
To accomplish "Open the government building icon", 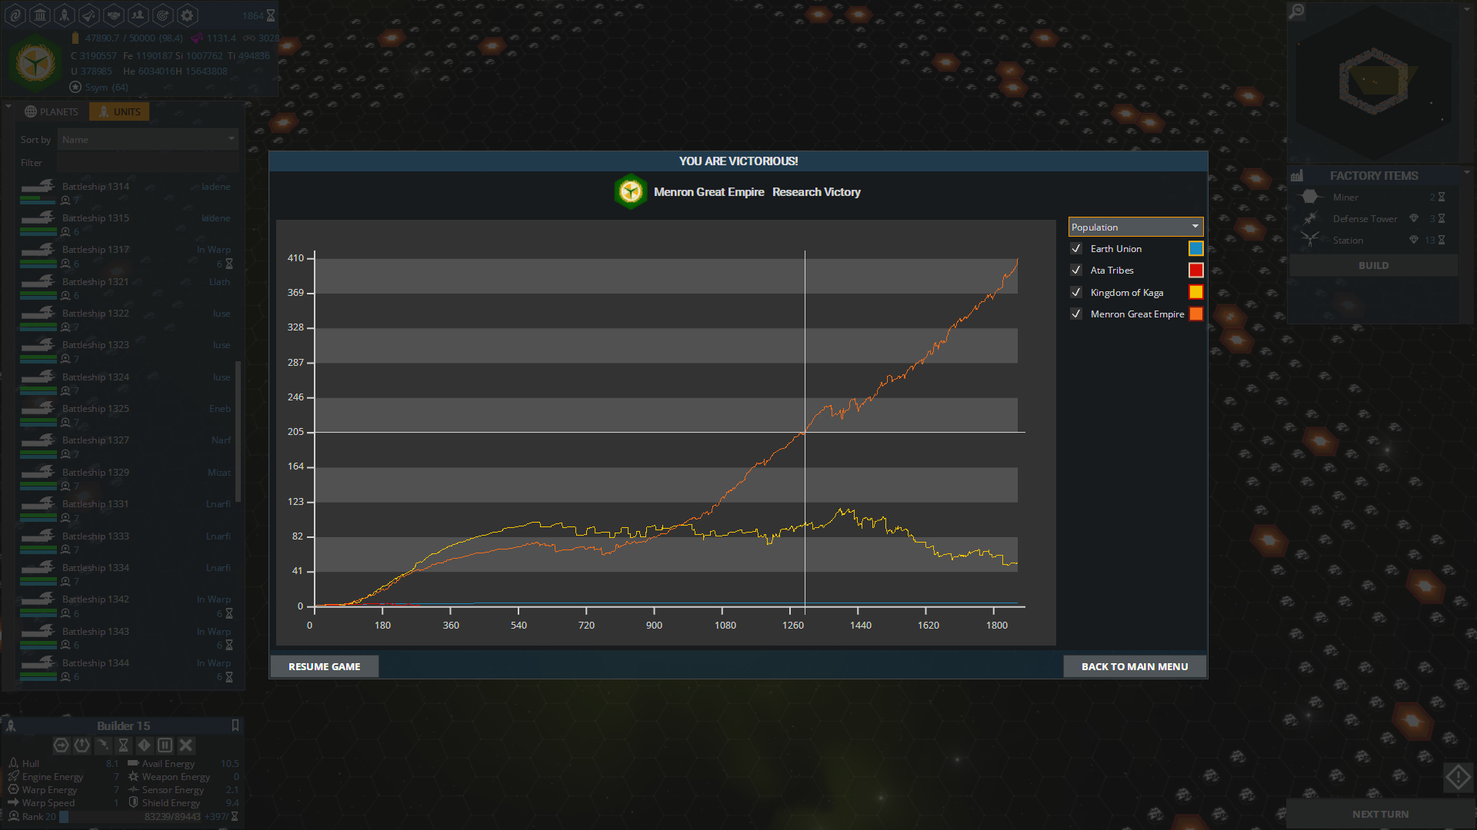I will [x=40, y=15].
